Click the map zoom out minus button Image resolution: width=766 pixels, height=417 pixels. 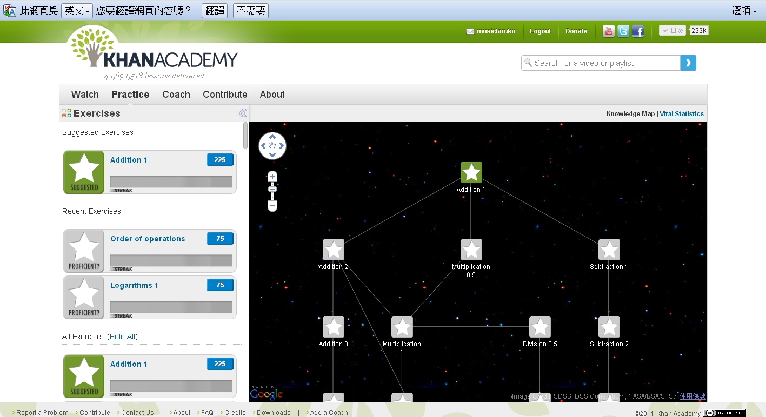click(272, 206)
